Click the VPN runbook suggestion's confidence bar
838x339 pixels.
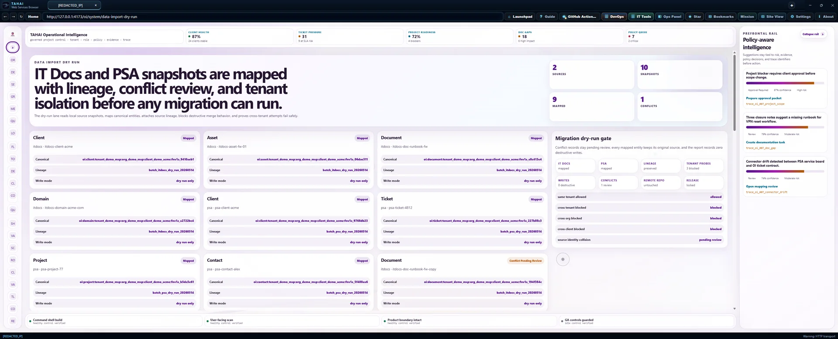(x=785, y=127)
